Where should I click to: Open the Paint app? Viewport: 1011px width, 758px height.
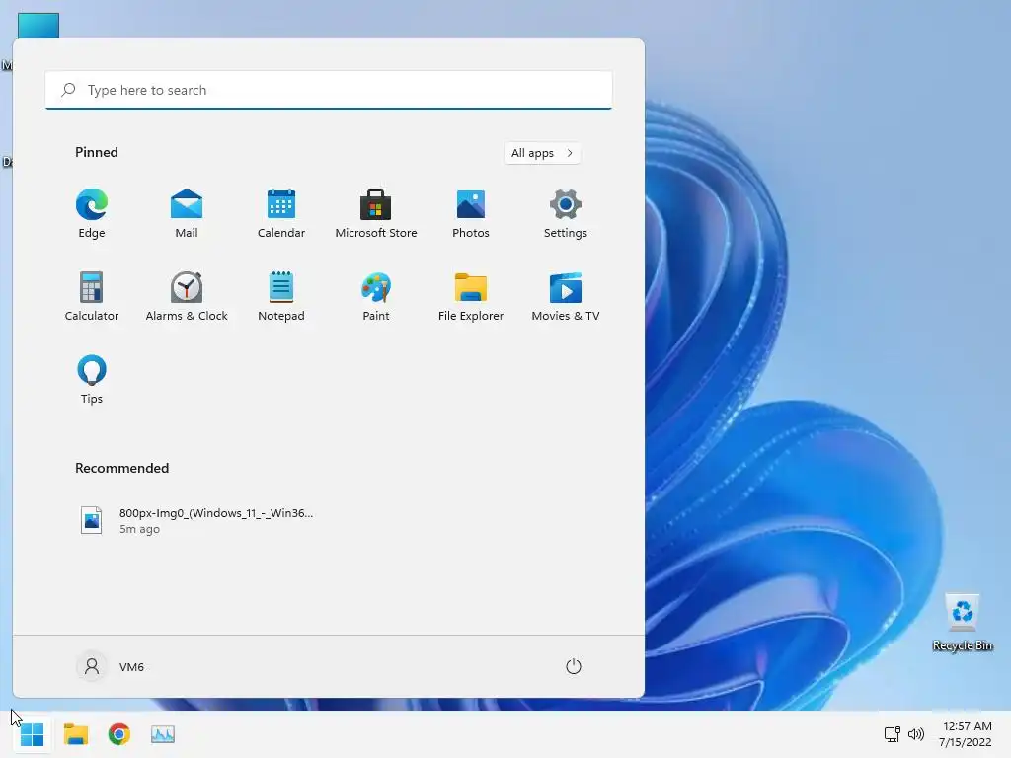click(x=376, y=296)
